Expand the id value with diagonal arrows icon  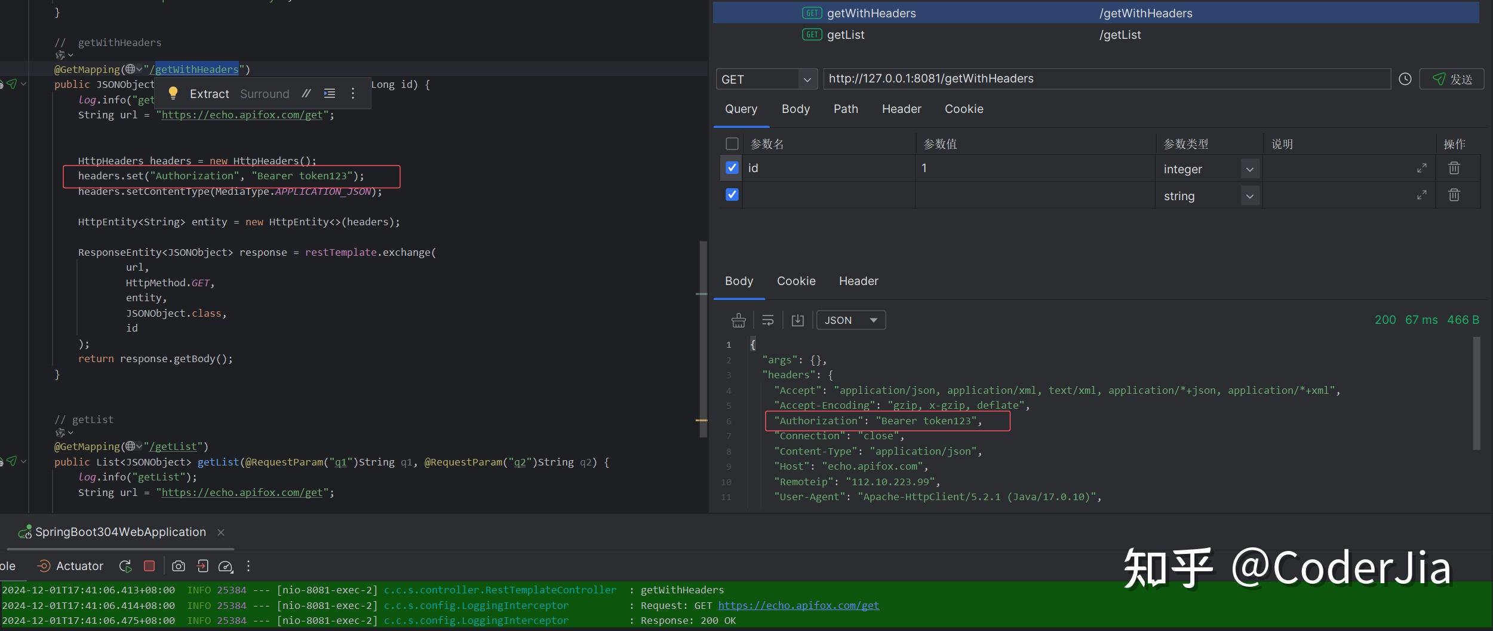1422,168
